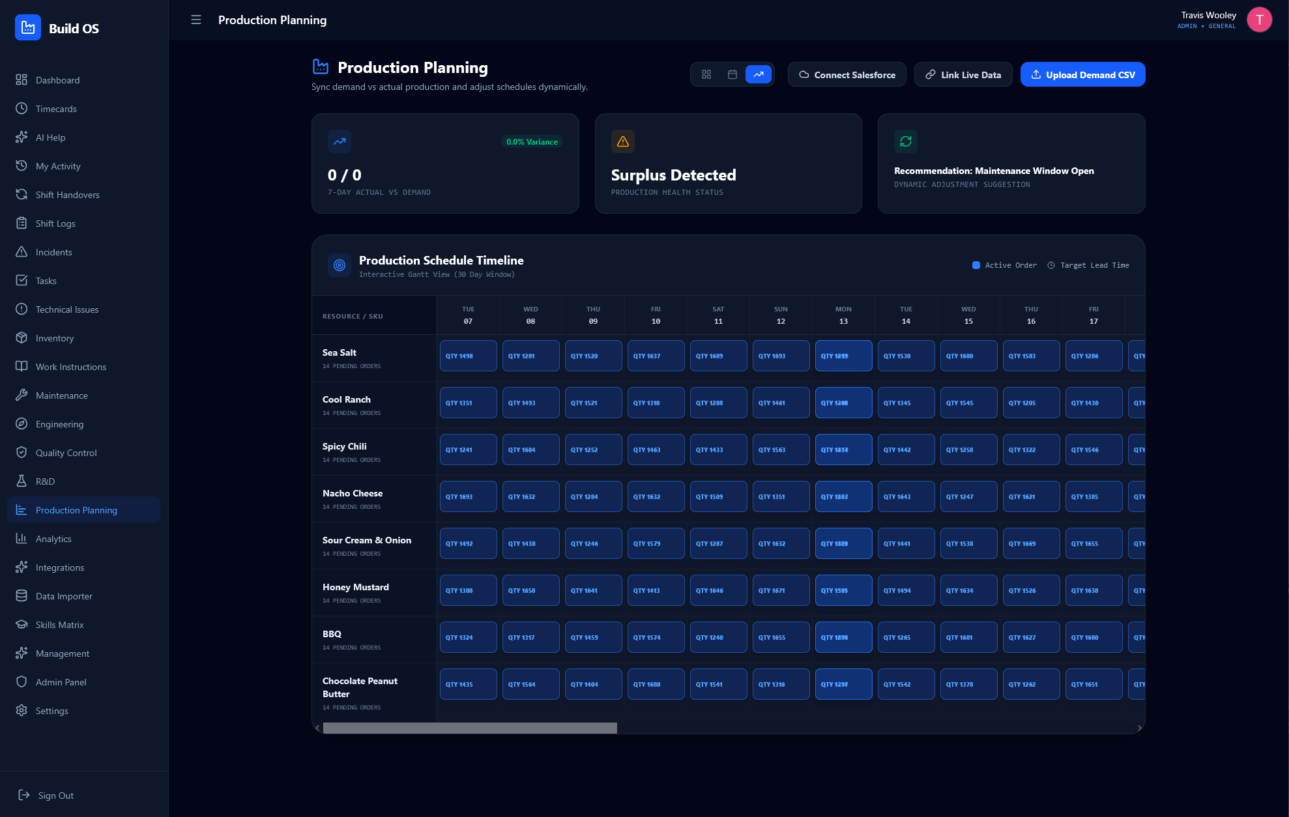Click Connect Salesforce button
This screenshot has width=1289, height=817.
[x=847, y=74]
